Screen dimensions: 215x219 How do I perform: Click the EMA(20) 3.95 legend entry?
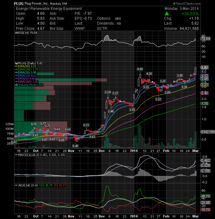(27, 73)
